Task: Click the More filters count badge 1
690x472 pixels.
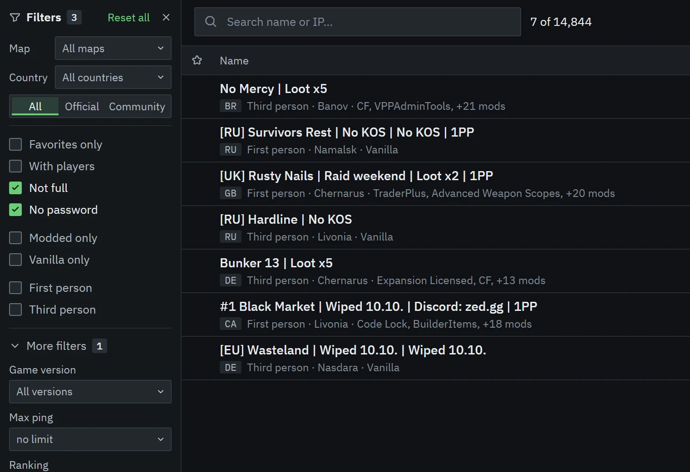Action: (99, 346)
